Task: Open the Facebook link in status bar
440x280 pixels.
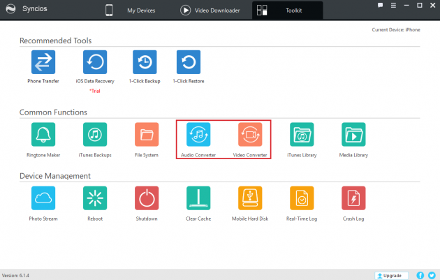Action: [x=420, y=275]
